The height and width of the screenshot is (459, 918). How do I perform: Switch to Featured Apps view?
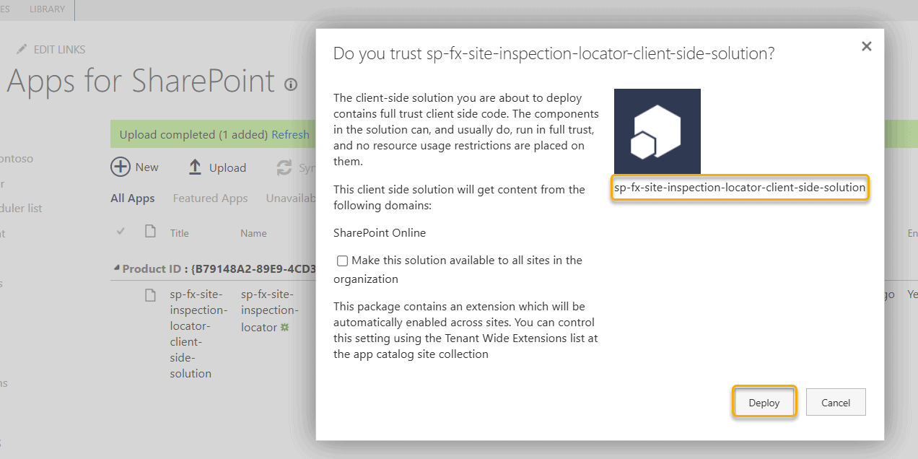click(210, 198)
